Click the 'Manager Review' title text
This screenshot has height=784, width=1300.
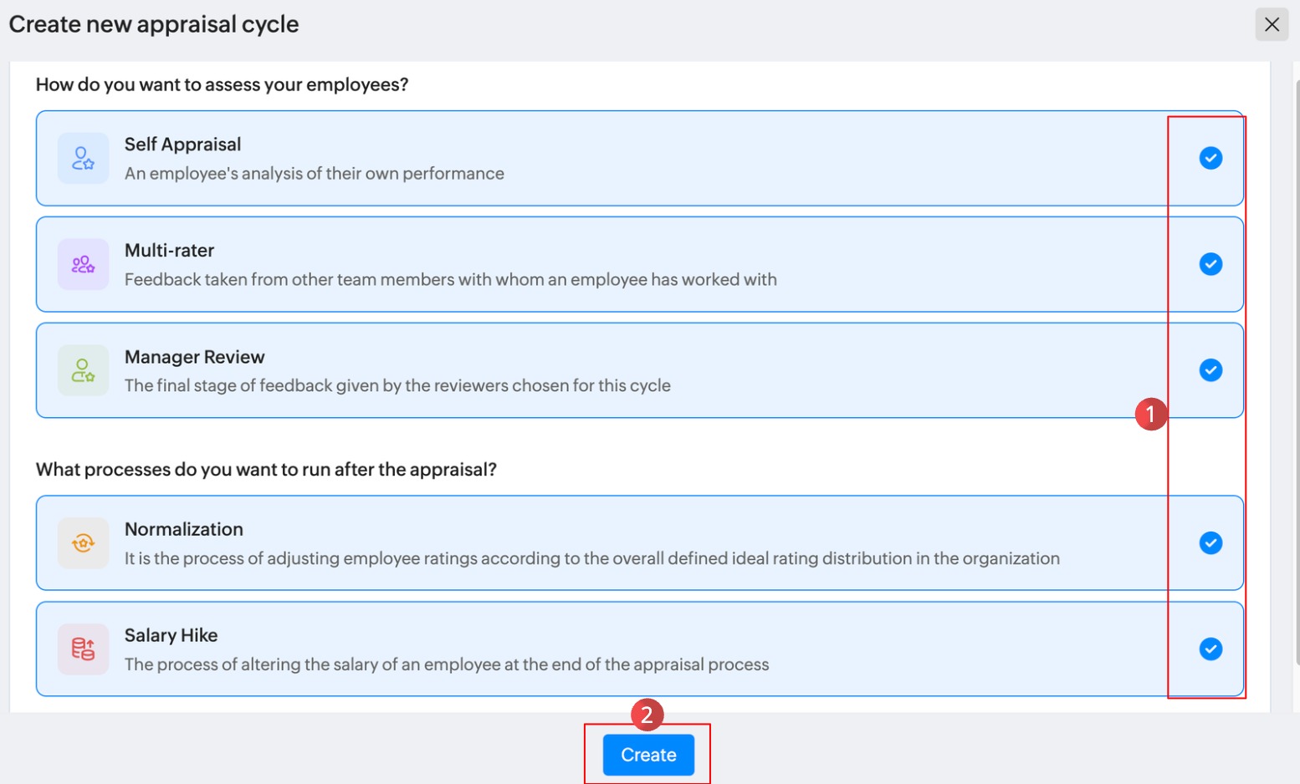[194, 357]
